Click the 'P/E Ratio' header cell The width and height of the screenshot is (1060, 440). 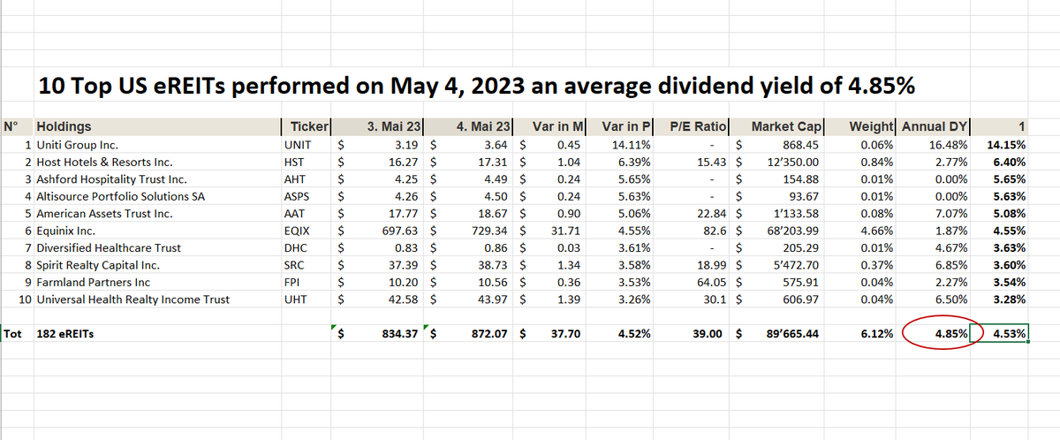click(693, 126)
